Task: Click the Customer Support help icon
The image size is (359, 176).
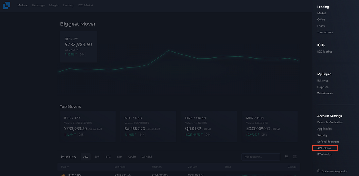Action: tap(318, 171)
